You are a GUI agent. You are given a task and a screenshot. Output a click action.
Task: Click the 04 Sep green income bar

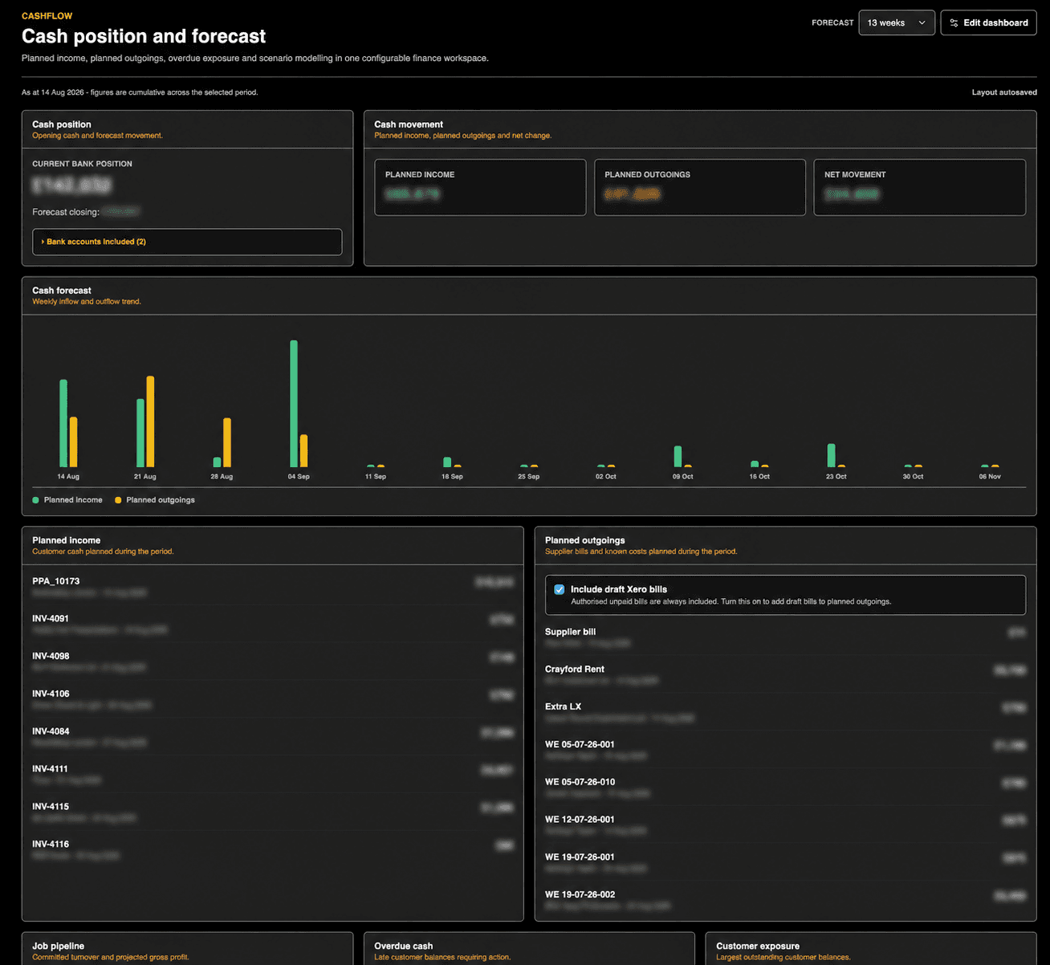pyautogui.click(x=294, y=404)
